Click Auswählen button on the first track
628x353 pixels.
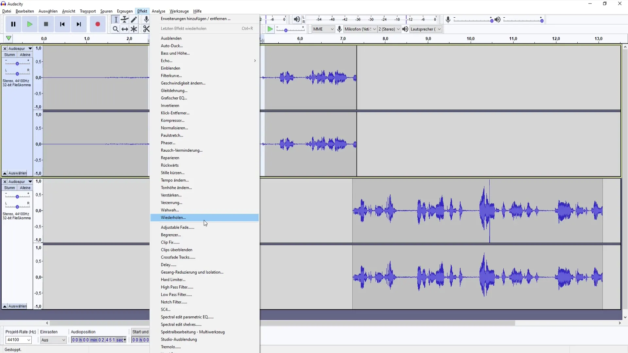[x=18, y=173]
